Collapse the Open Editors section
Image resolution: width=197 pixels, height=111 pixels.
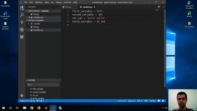pos(43,11)
